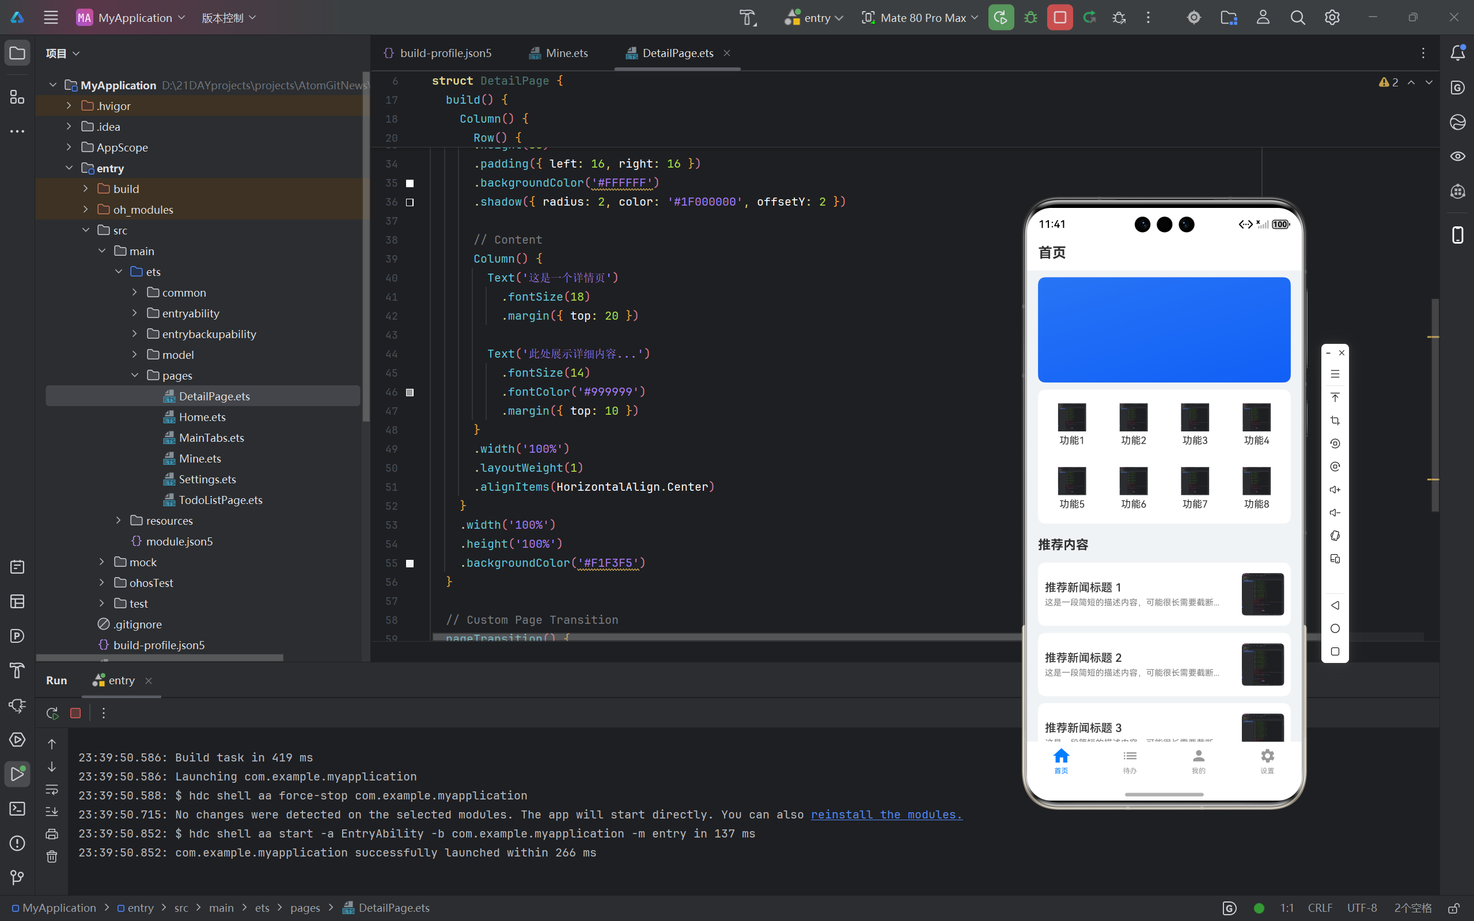1474x921 pixels.
Task: Stop the running app with the red square
Action: (x=1060, y=18)
